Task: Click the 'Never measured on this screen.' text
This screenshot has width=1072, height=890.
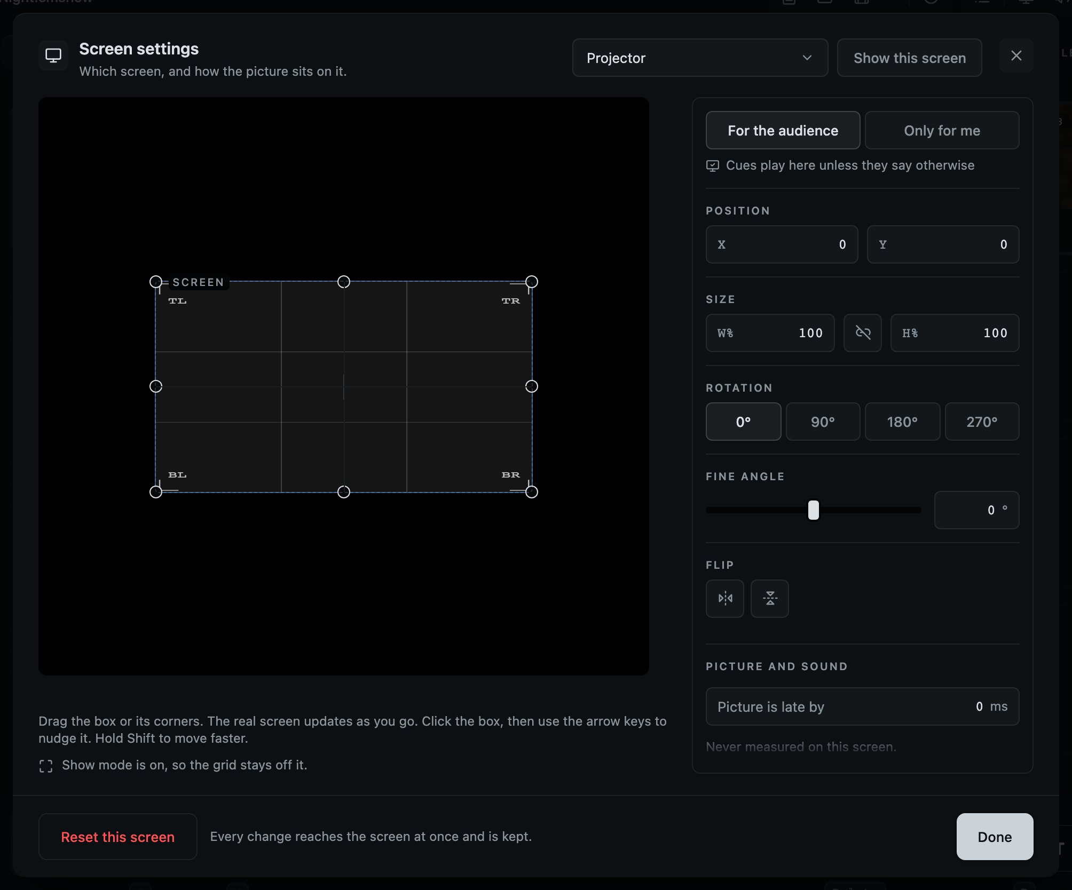Action: 801,746
